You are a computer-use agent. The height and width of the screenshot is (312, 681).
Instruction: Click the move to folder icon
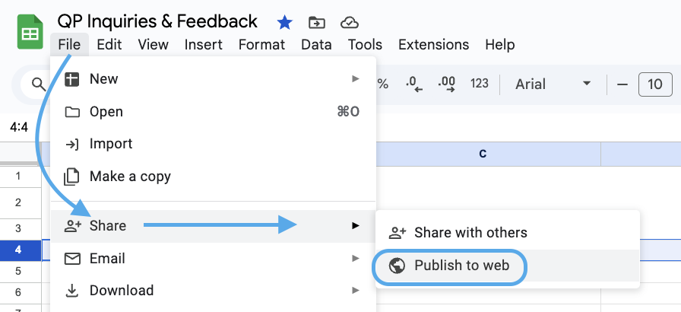317,23
